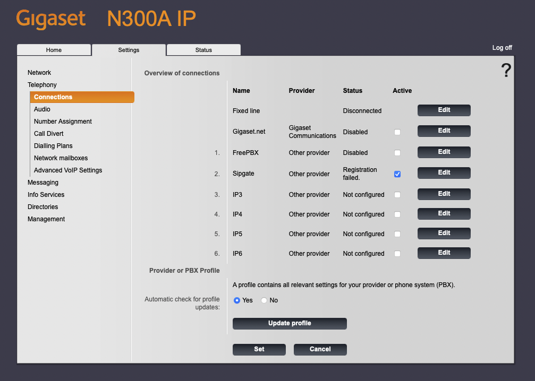Image resolution: width=535 pixels, height=381 pixels.
Task: Click the Cancel button
Action: 320,349
